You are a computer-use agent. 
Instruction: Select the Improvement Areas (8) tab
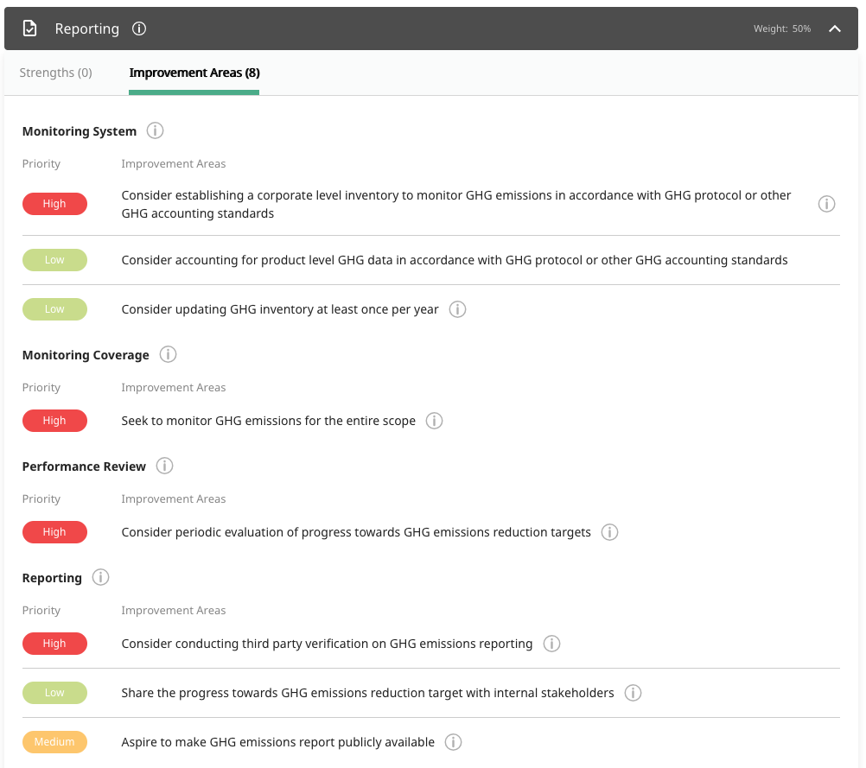pos(194,73)
